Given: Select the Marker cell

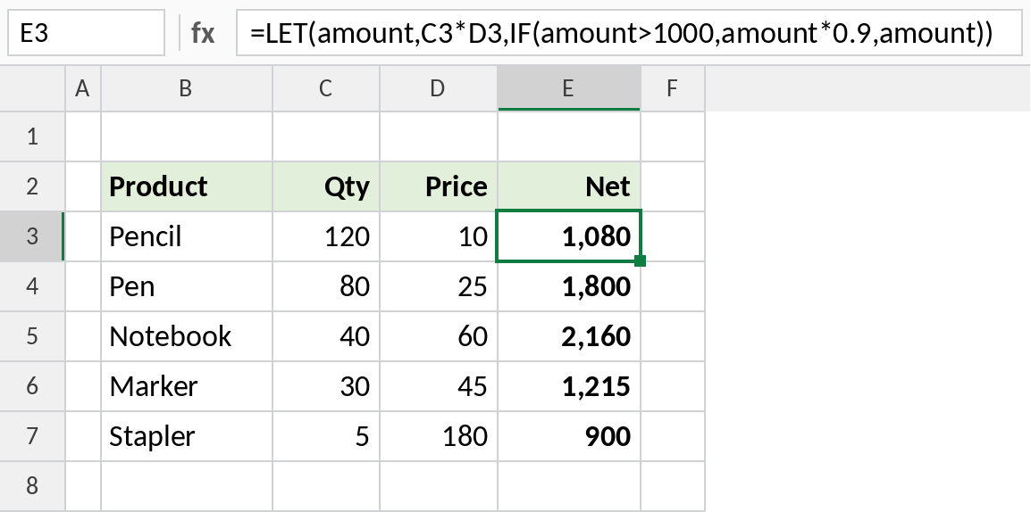Looking at the screenshot, I should coord(186,386).
